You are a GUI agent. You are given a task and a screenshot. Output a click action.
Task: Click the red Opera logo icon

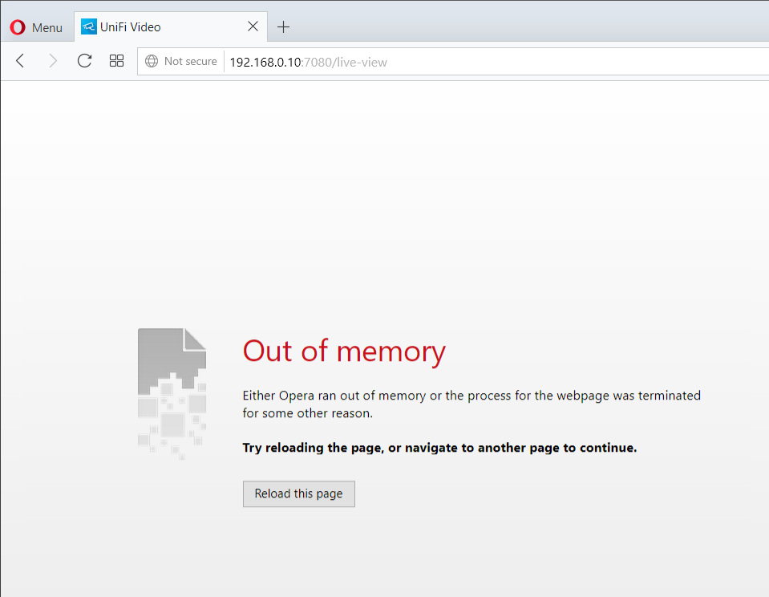(x=18, y=27)
